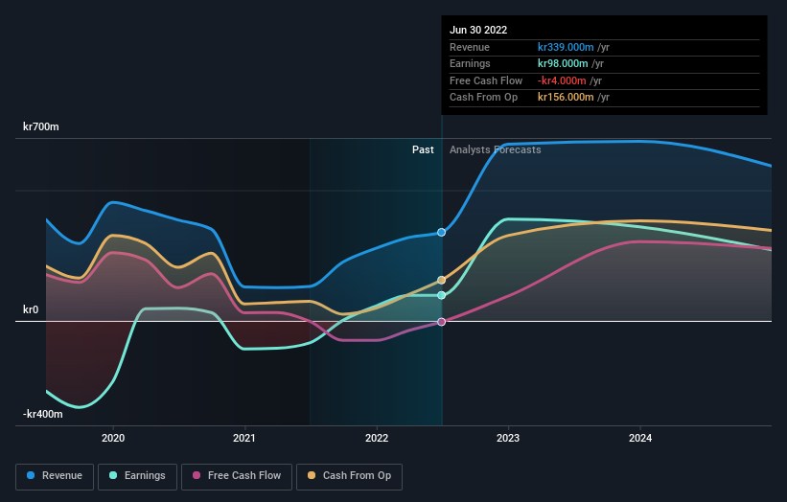Click the 2022 x-axis label
Screen dimensions: 787x502
coord(377,439)
